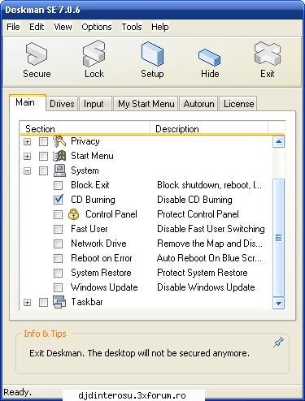Click the Hide toolbar icon
This screenshot has width=305, height=401.
pyautogui.click(x=209, y=57)
